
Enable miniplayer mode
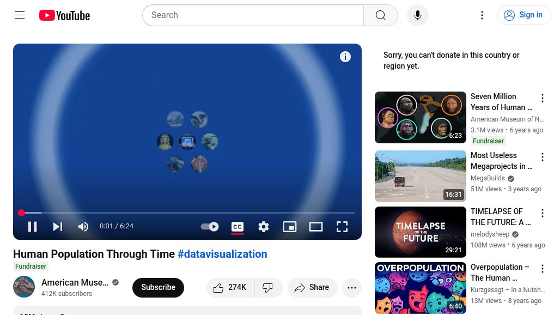(290, 226)
